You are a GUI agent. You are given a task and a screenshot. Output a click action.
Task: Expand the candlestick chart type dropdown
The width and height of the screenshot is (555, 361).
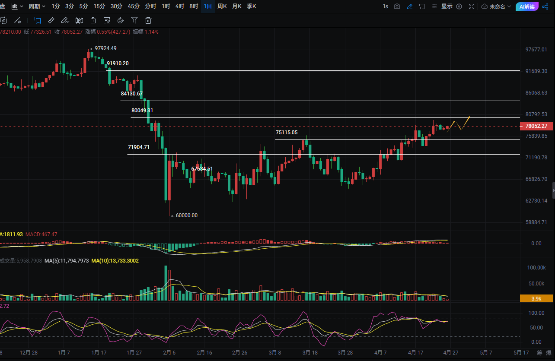[17, 6]
